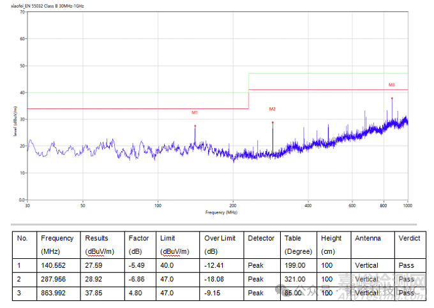Select the 140.552 frequency cell

[53, 265]
